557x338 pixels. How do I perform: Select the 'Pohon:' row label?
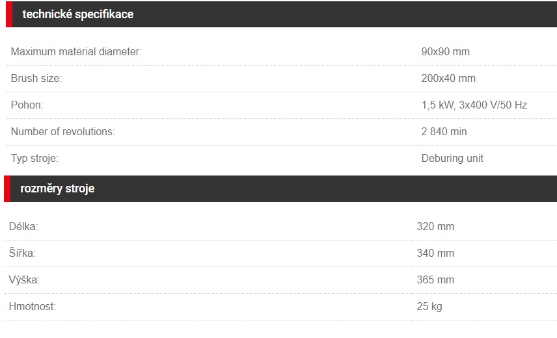pyautogui.click(x=27, y=105)
